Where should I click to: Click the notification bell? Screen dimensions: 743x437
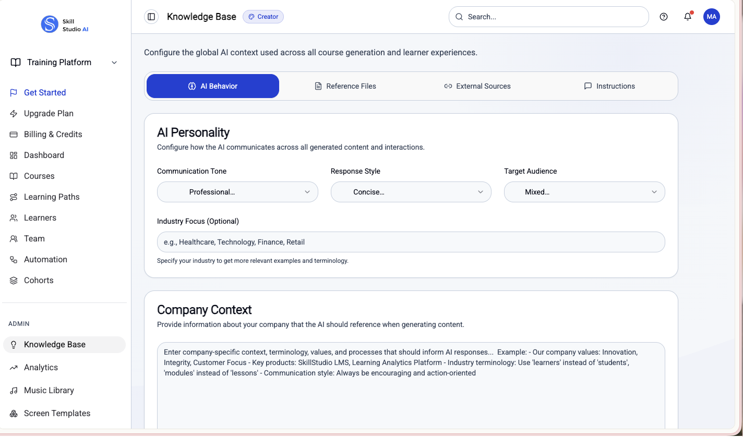688,17
